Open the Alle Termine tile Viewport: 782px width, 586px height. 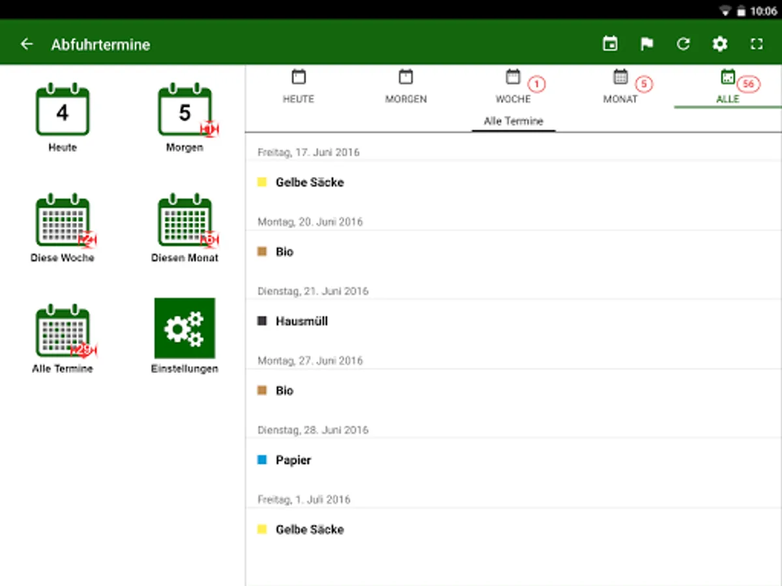(x=63, y=338)
